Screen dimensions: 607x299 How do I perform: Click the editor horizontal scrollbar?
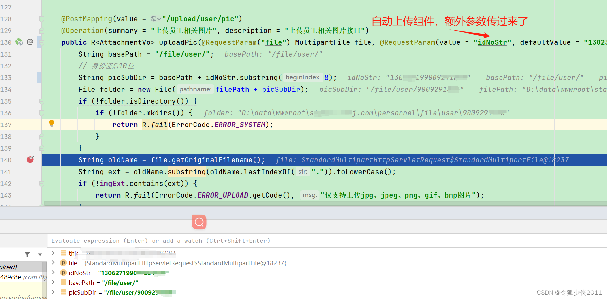325,203
